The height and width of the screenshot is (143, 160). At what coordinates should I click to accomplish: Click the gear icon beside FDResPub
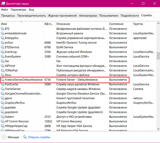tap(2, 70)
